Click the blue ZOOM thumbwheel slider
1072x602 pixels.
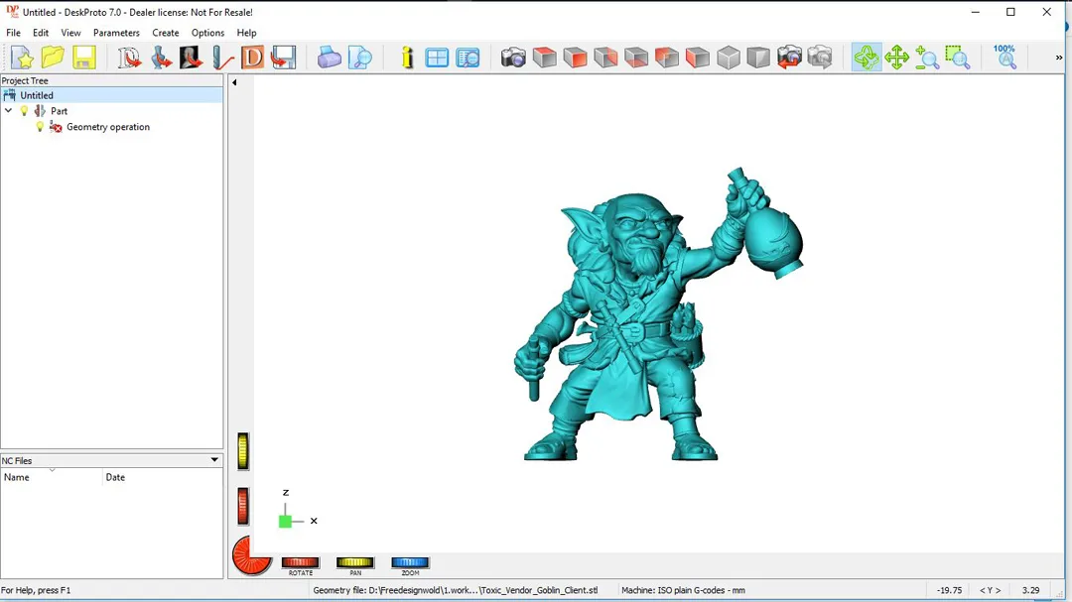click(x=410, y=562)
